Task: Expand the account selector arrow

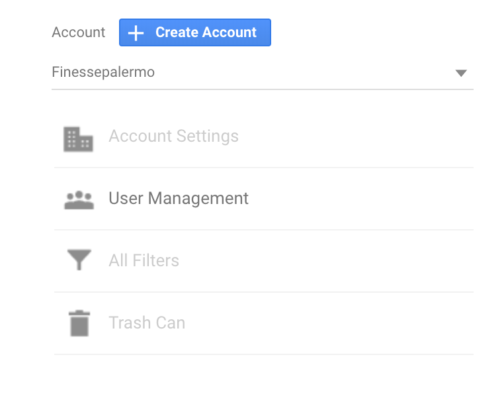Action: tap(461, 73)
